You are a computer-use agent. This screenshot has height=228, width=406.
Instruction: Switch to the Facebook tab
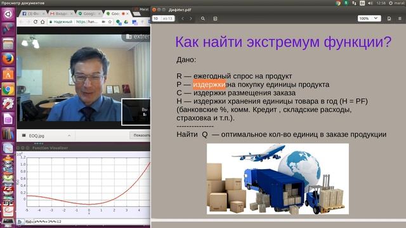(x=33, y=13)
